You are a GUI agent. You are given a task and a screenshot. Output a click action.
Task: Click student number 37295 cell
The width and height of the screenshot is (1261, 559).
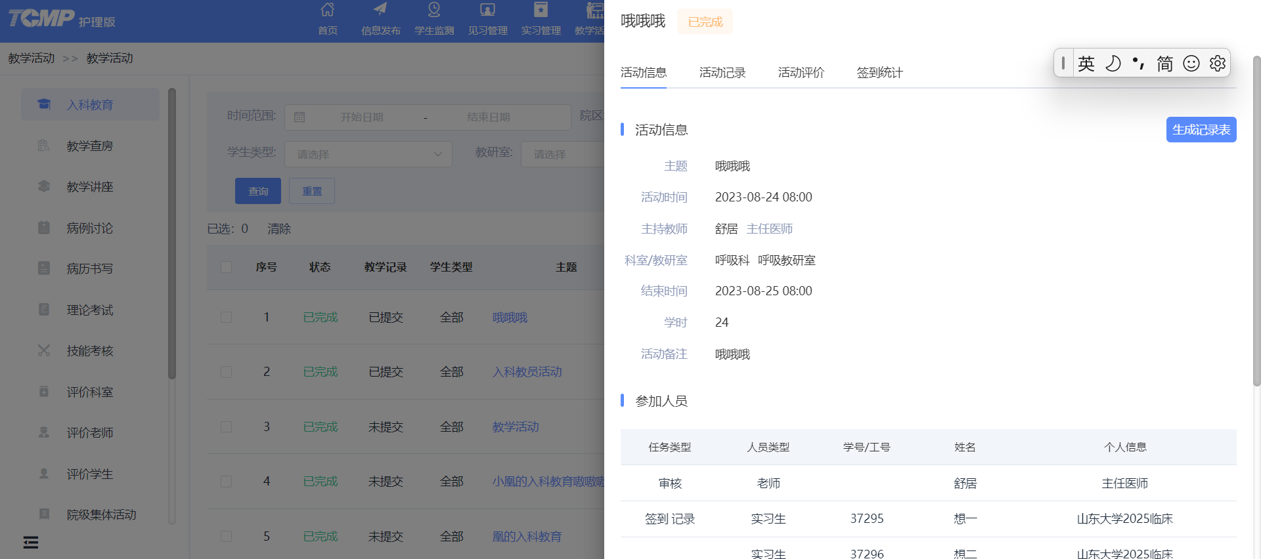pyautogui.click(x=867, y=518)
